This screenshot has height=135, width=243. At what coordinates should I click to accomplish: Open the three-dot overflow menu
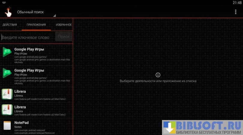235,12
